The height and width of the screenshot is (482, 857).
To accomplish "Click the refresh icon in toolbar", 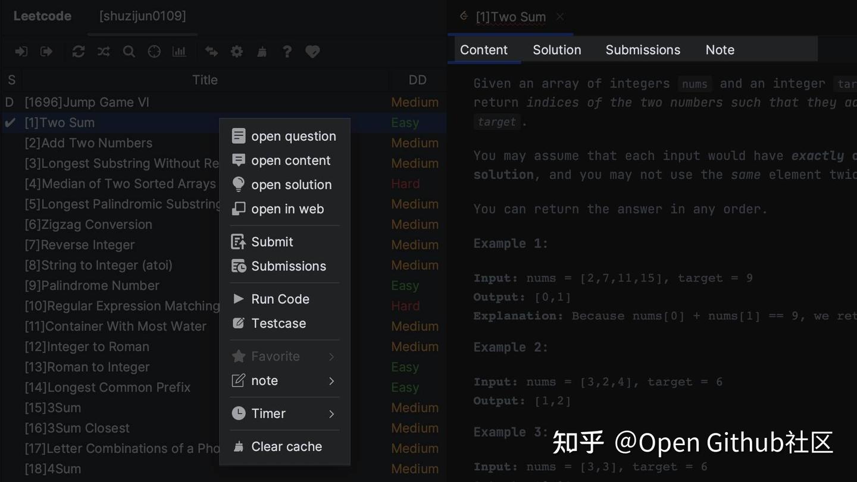I will coord(79,52).
